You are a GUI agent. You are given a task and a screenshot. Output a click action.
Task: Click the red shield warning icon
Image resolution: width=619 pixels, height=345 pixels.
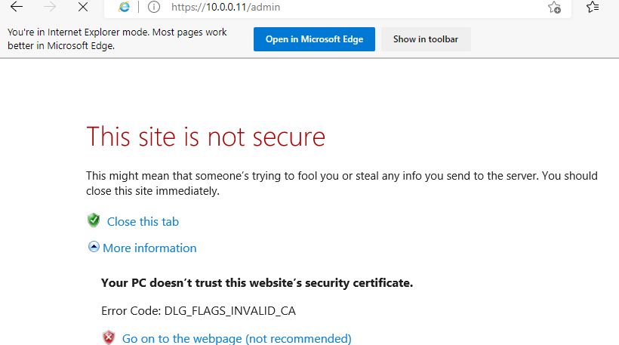point(109,337)
